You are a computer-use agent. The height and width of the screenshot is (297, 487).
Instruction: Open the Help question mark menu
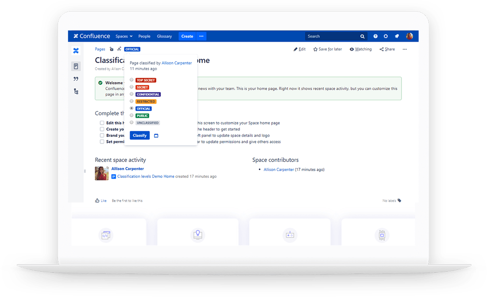point(375,36)
